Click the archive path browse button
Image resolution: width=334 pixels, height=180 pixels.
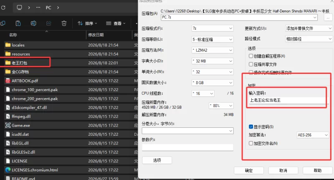tap(328, 18)
